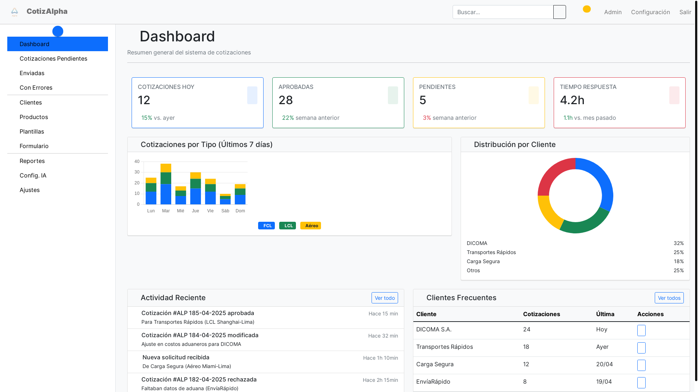
Task: Toggle the FCL series in chart legend
Action: [x=266, y=226]
